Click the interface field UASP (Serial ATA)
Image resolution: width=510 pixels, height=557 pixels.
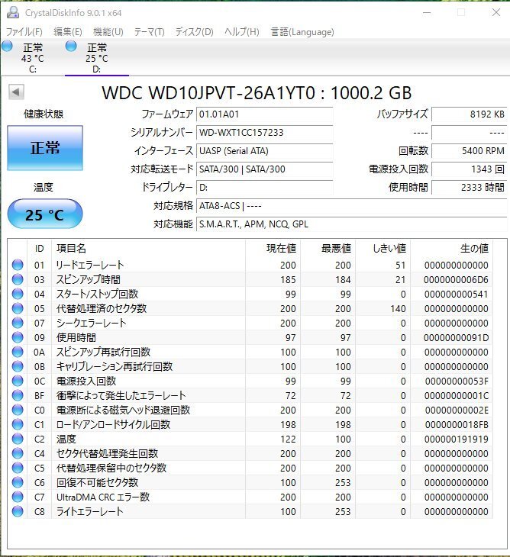(264, 150)
